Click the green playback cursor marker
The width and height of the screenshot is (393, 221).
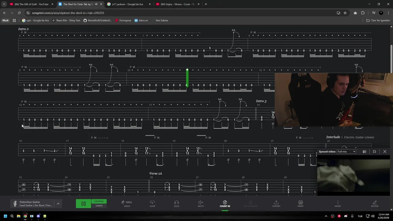[x=187, y=78]
